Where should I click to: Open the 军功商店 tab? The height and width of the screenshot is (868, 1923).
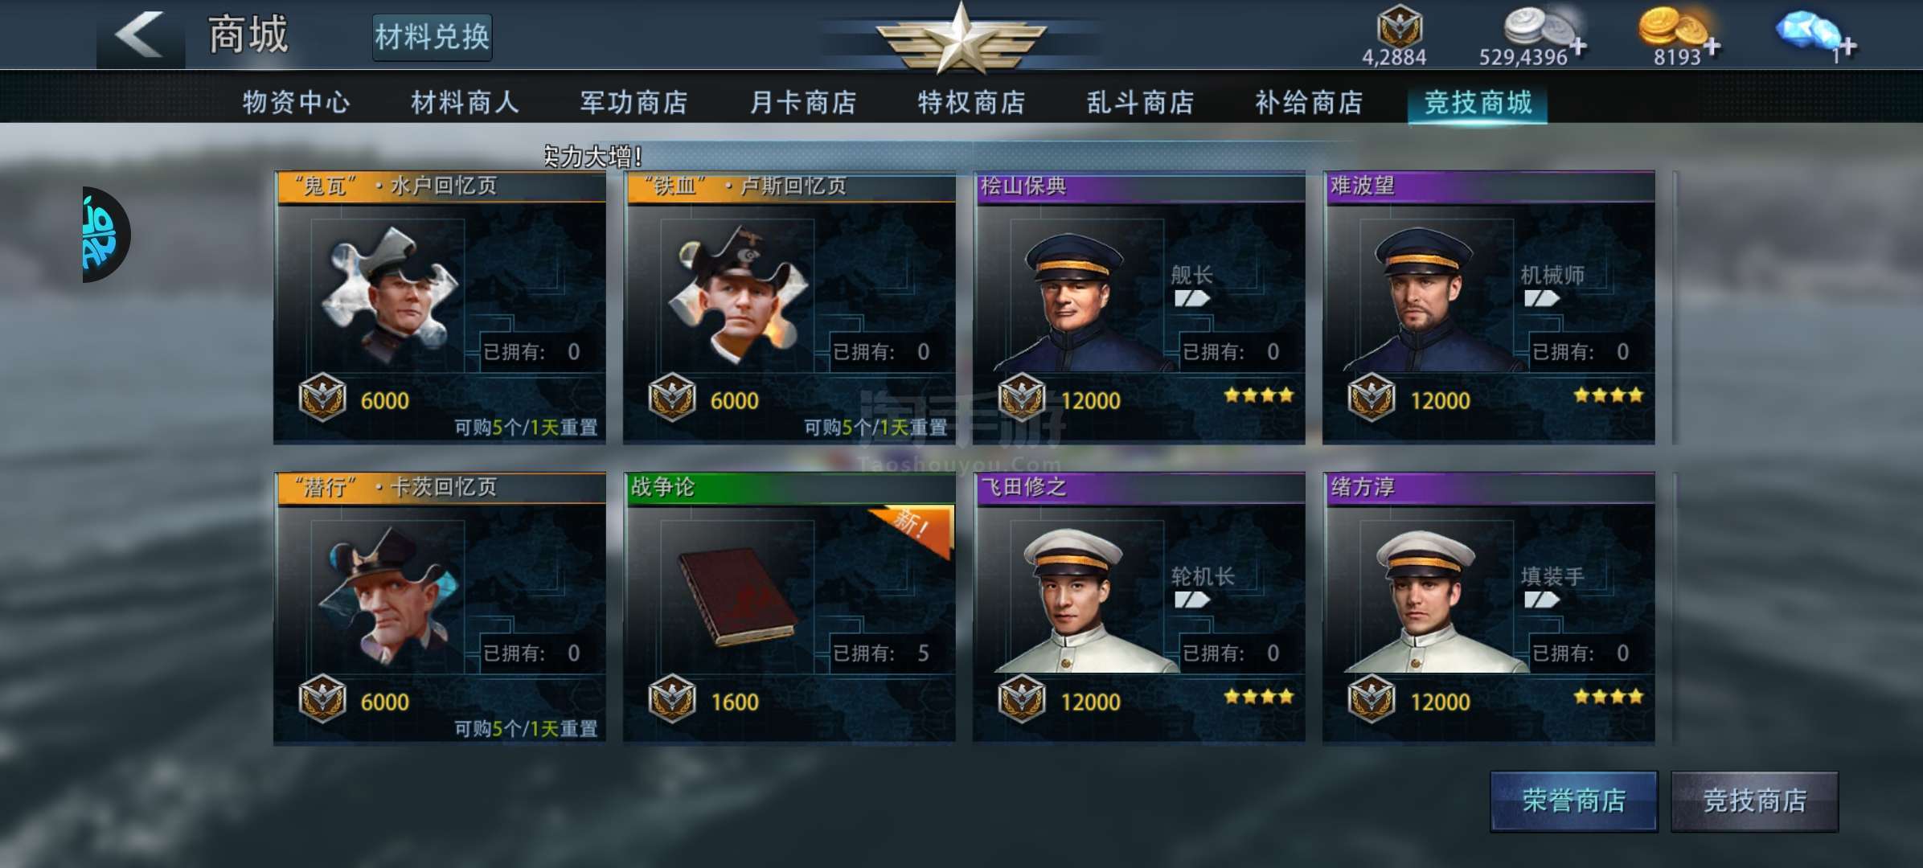click(x=633, y=102)
